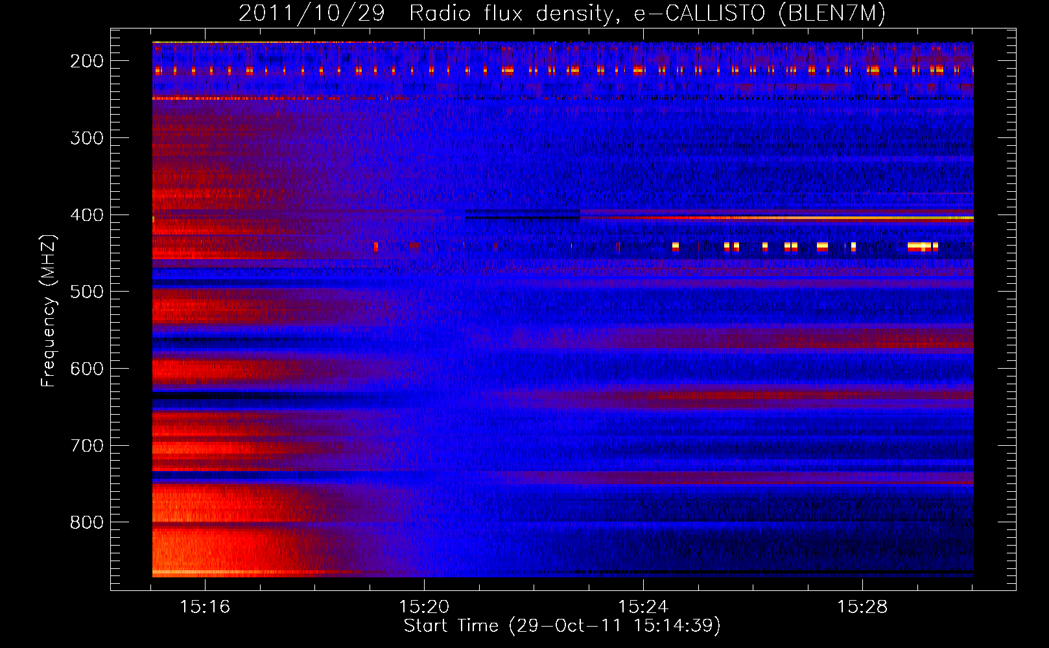Select the 400 frequency tick label
The height and width of the screenshot is (648, 1049).
[x=87, y=215]
